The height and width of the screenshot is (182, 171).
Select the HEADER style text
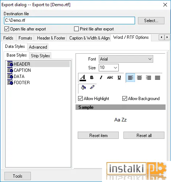click(x=22, y=64)
